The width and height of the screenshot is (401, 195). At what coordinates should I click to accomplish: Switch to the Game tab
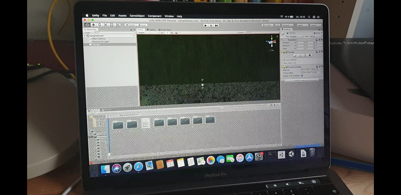pyautogui.click(x=151, y=30)
